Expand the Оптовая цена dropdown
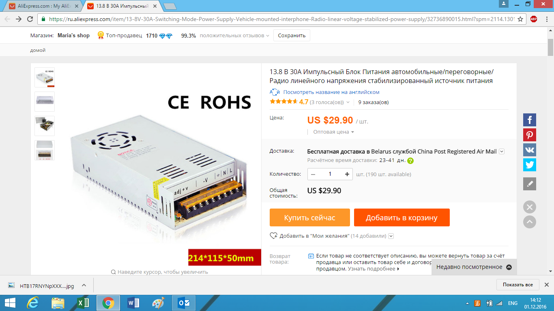 (x=333, y=132)
